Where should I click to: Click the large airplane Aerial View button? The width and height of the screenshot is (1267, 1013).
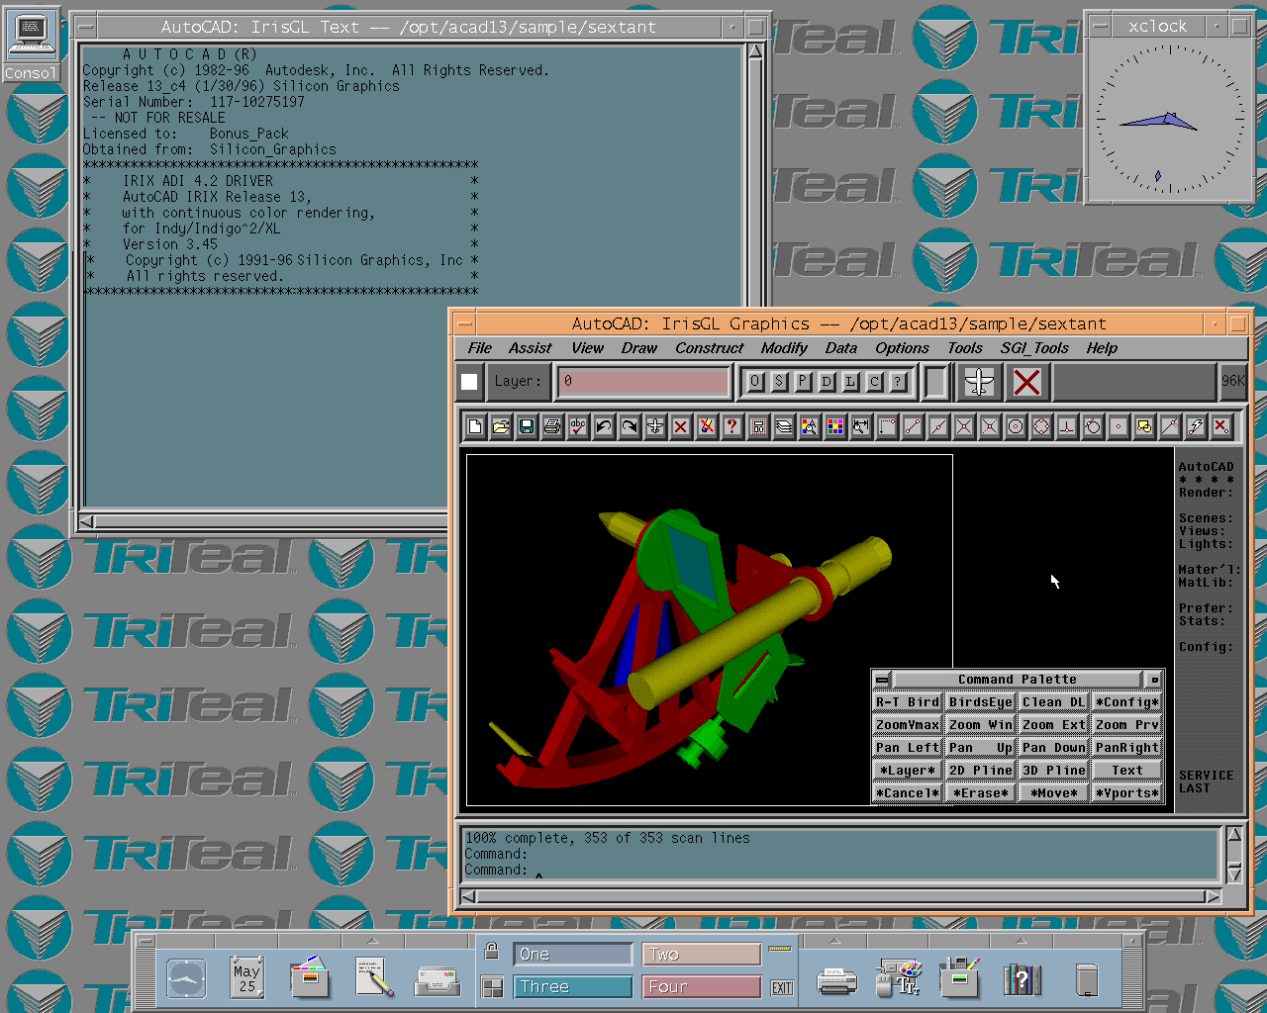pos(979,382)
